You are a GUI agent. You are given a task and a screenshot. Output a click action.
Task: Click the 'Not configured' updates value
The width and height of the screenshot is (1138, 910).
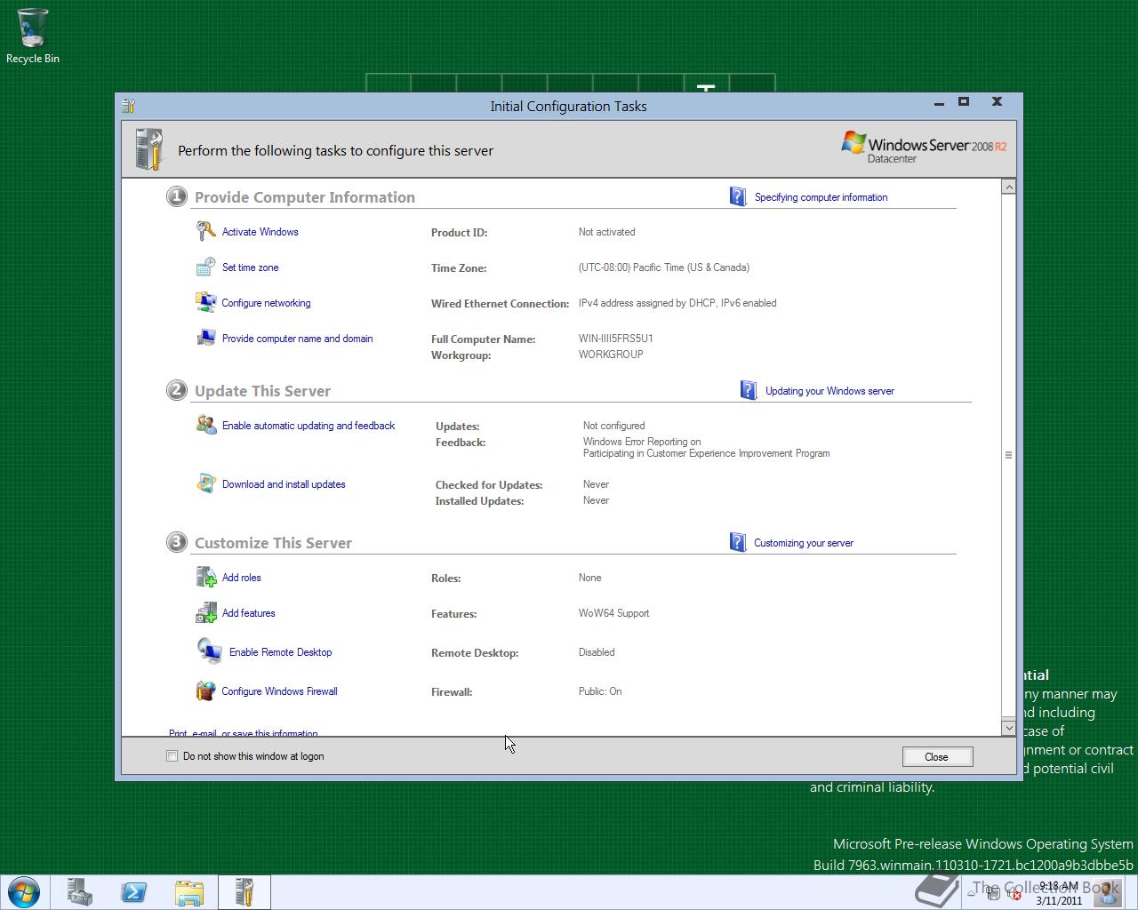[x=613, y=426]
